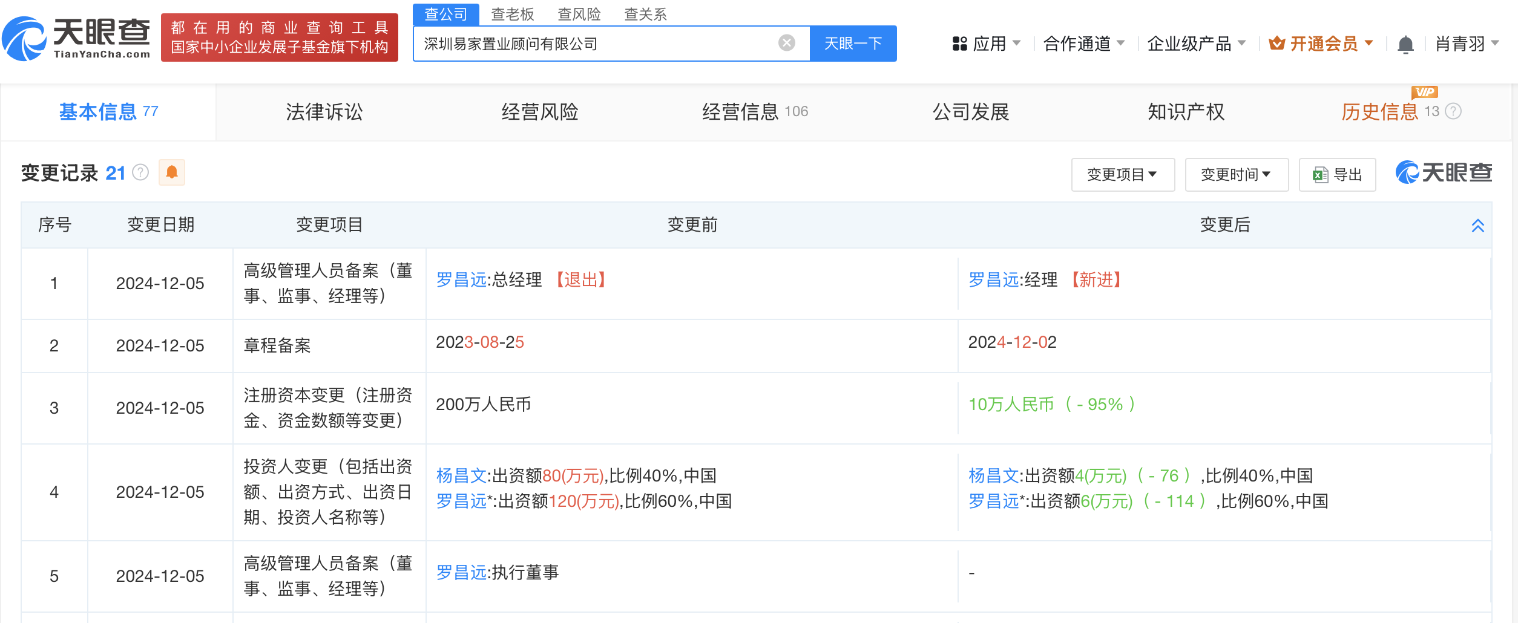Open 罗昌远 link in row 4 变更后
Viewport: 1518px width, 623px height.
994,501
